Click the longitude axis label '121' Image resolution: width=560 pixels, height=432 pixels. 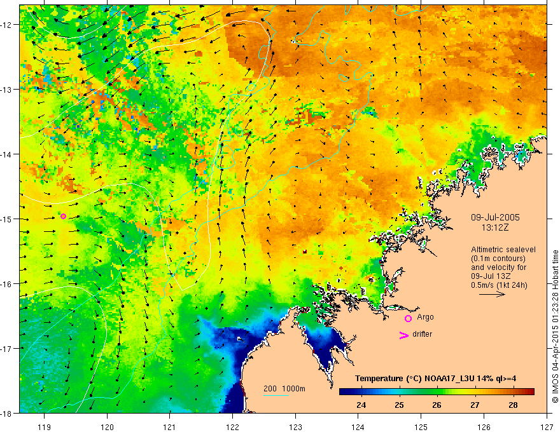click(170, 427)
